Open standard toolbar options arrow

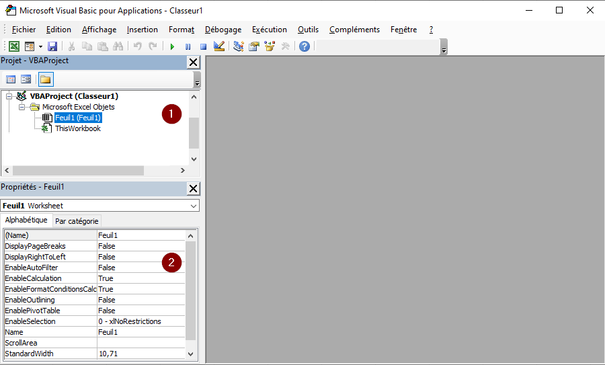pyautogui.click(x=444, y=46)
